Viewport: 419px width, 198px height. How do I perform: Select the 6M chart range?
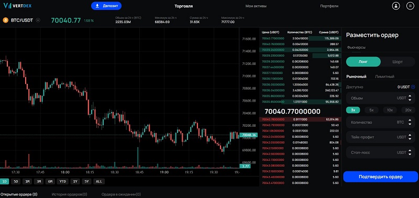coord(50,181)
